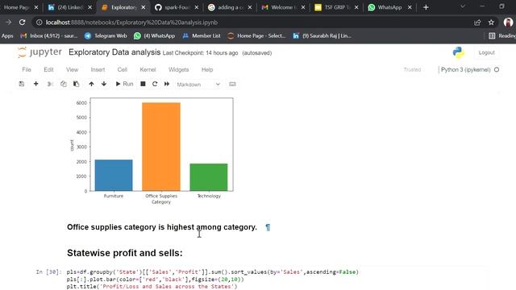516x290 pixels.
Task: Open the File menu
Action: pos(27,70)
